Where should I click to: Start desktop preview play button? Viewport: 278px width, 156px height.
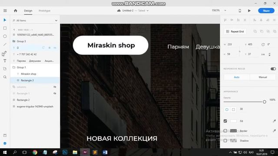coord(249,10)
